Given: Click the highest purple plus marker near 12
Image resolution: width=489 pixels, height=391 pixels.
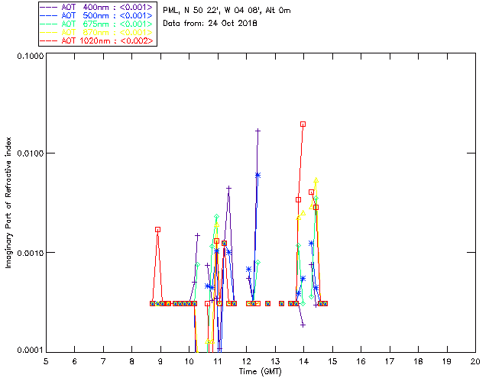Looking at the screenshot, I should tap(257, 131).
